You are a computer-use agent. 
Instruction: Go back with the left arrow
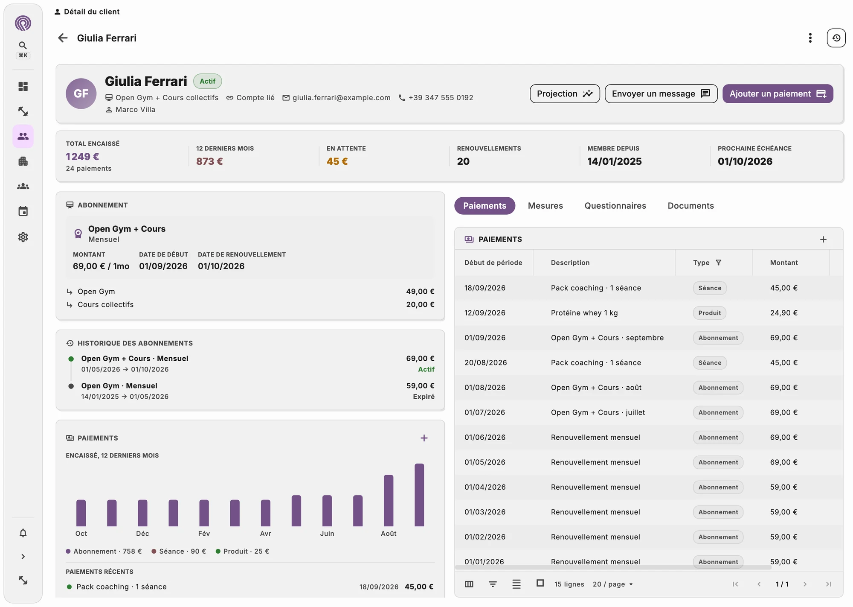63,38
